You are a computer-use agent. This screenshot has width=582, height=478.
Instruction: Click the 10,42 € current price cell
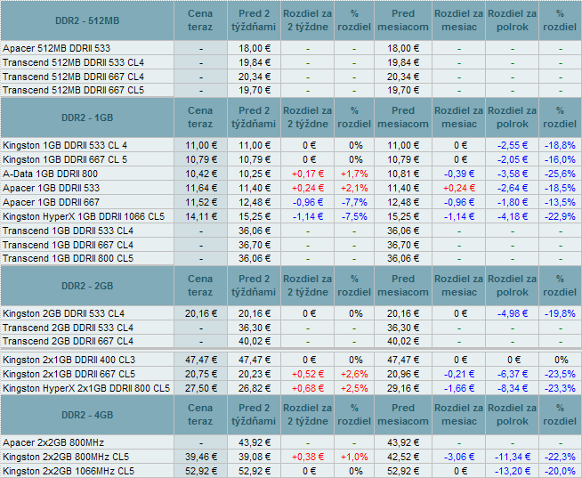tap(201, 174)
